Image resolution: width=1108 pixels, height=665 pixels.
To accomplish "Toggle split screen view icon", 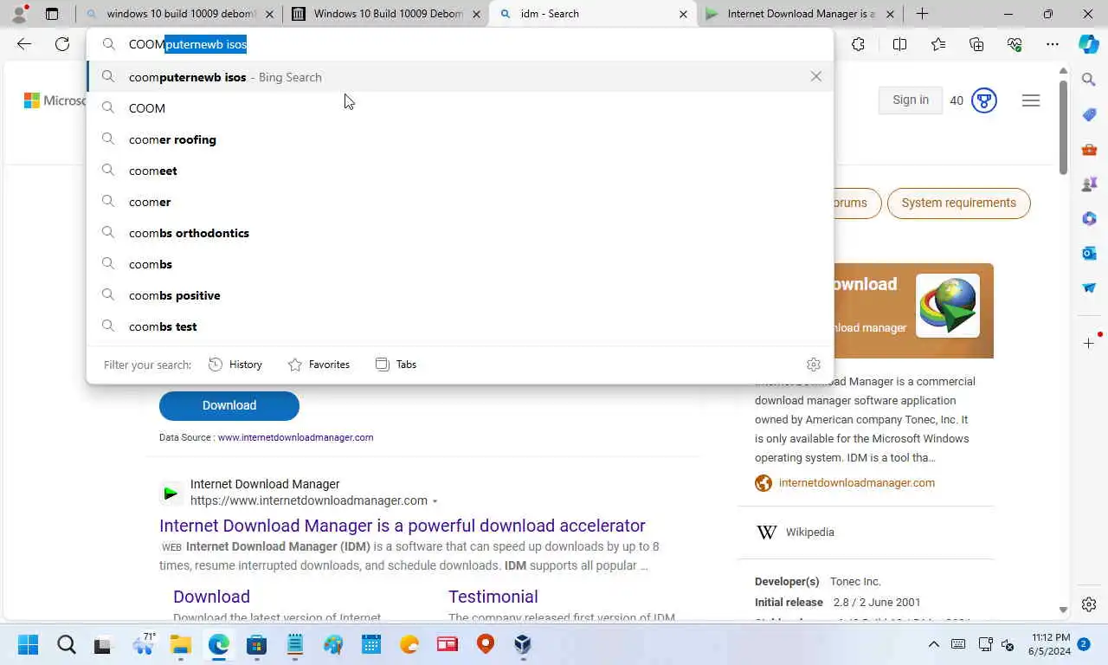I will coord(899,44).
